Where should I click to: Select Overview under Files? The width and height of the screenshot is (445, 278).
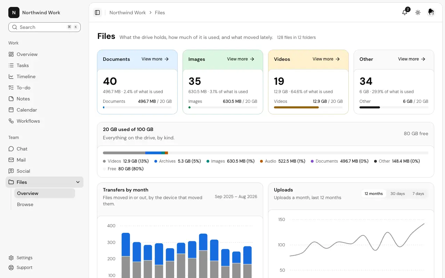click(x=44, y=193)
